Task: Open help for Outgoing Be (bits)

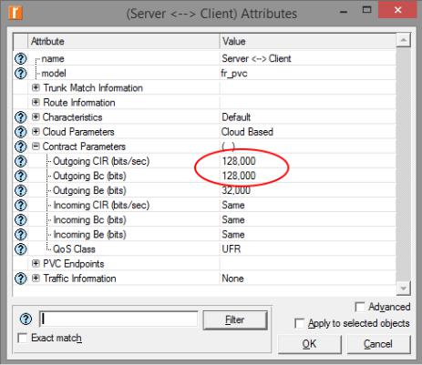Action: 21,190
